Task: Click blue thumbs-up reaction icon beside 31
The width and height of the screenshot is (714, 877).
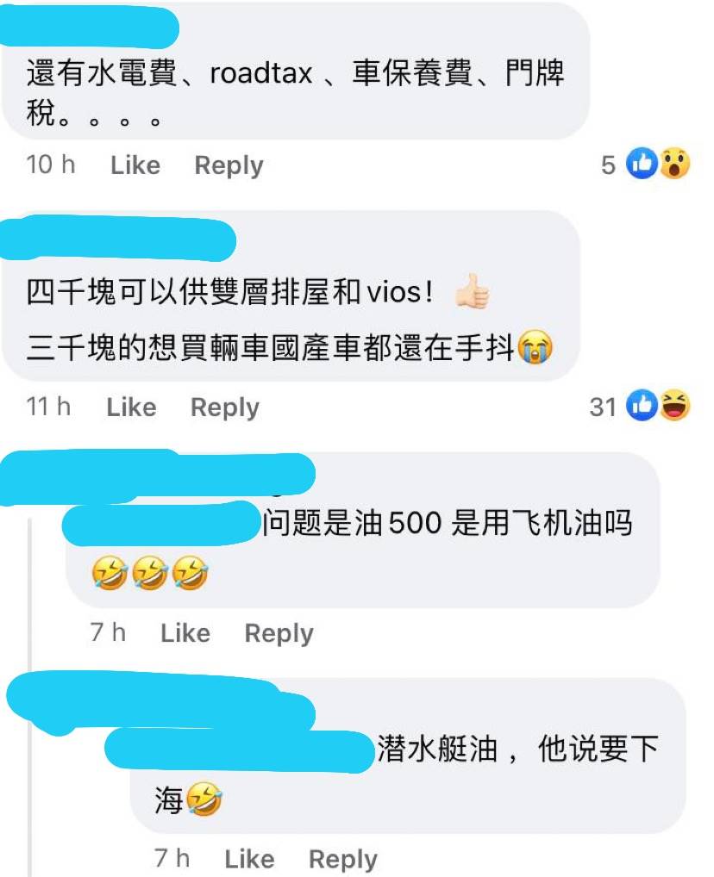Action: (x=642, y=405)
